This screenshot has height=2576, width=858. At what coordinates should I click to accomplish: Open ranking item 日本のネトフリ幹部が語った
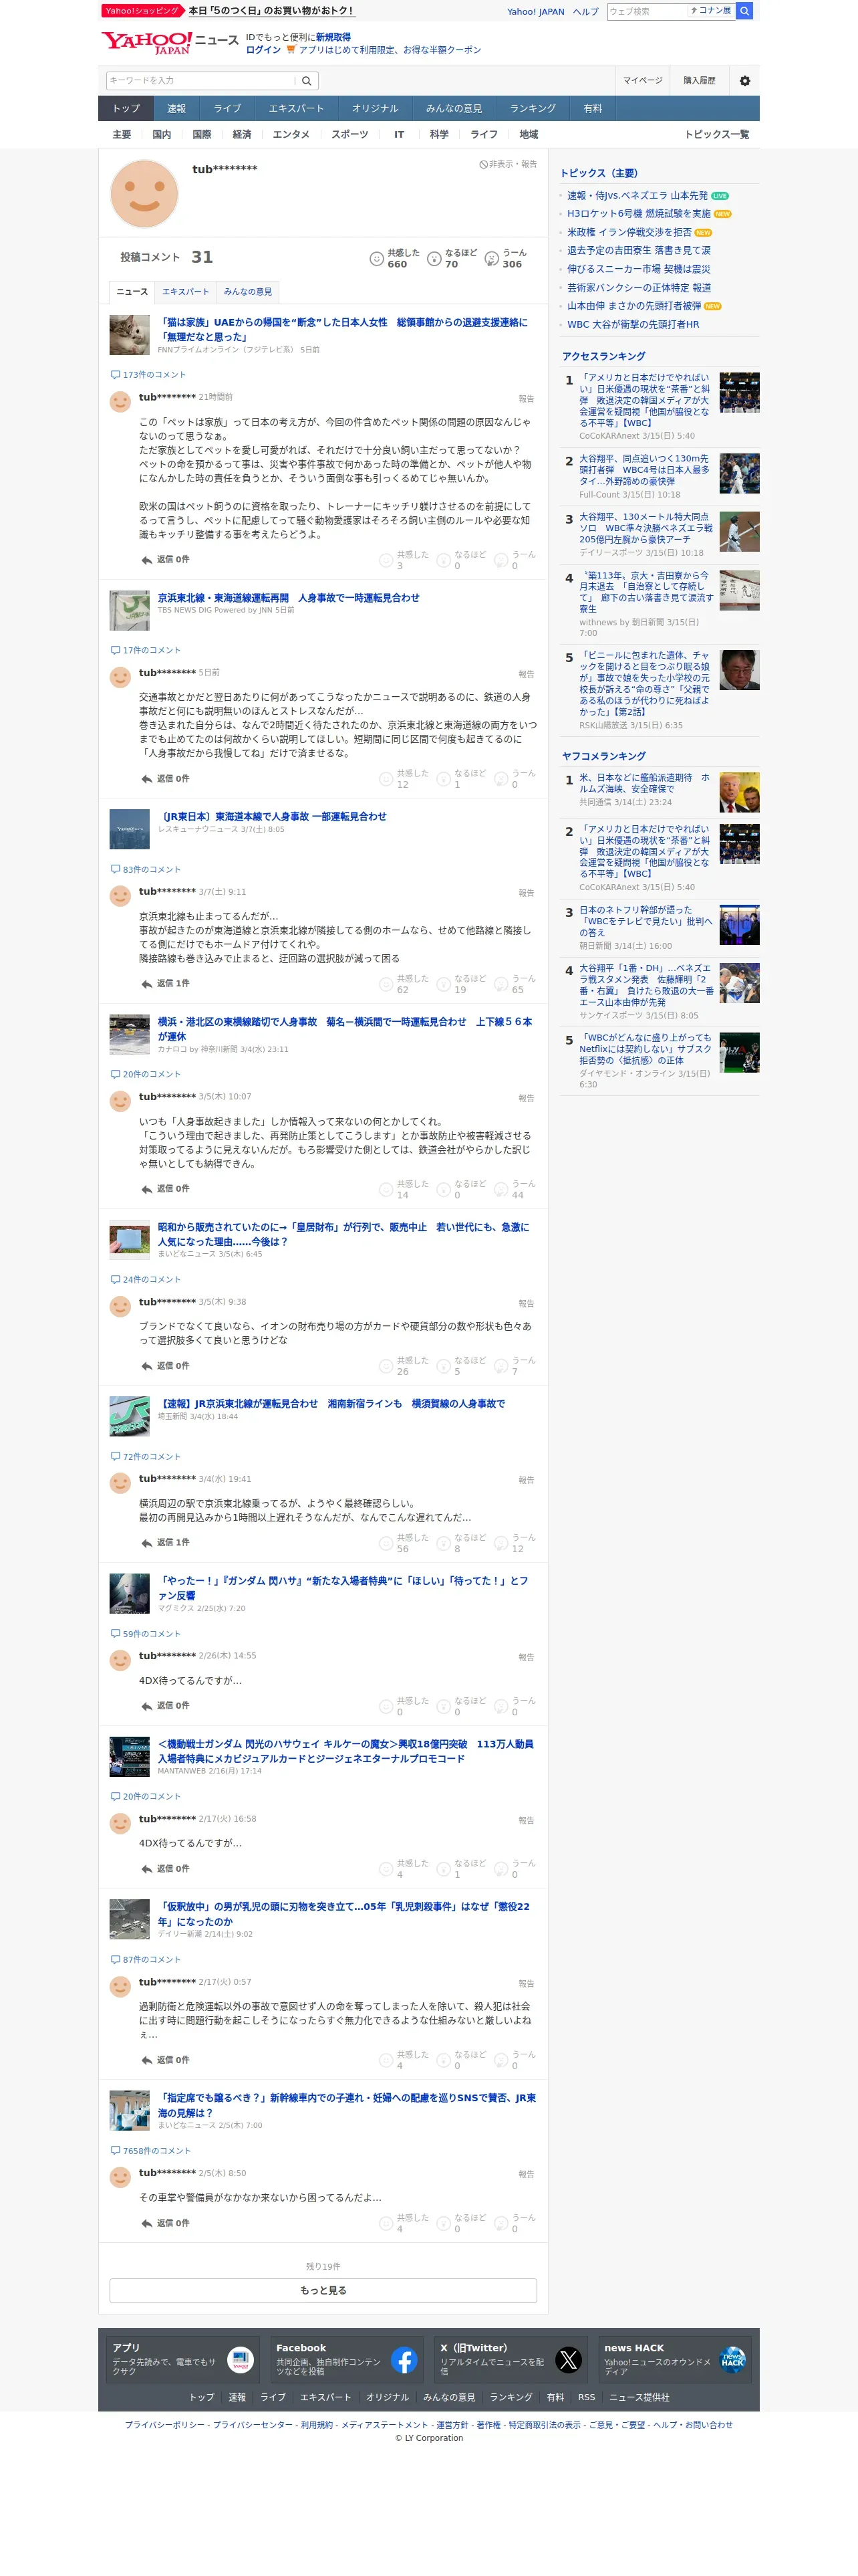coord(646,922)
